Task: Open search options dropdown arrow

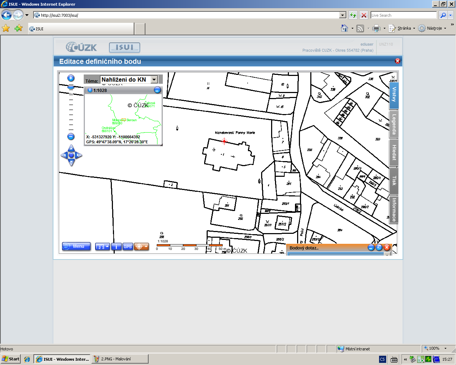Action: point(450,15)
